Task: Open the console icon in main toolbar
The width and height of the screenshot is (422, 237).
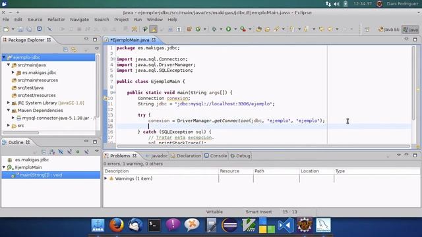Action: click(40, 29)
